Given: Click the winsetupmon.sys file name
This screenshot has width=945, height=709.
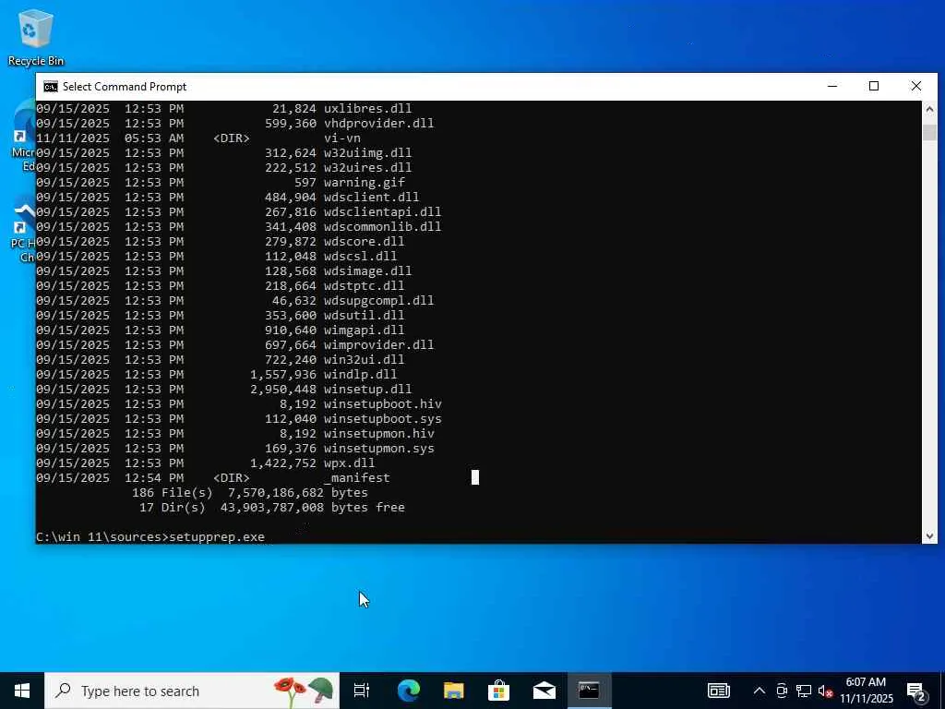Looking at the screenshot, I should tap(378, 448).
